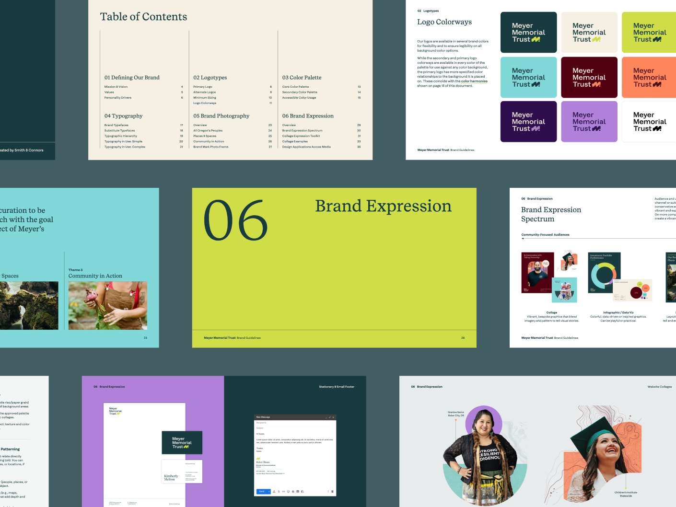Screen dimensions: 676x507
Task: Click the '03 Color Palette' contents heading
Action: click(302, 78)
